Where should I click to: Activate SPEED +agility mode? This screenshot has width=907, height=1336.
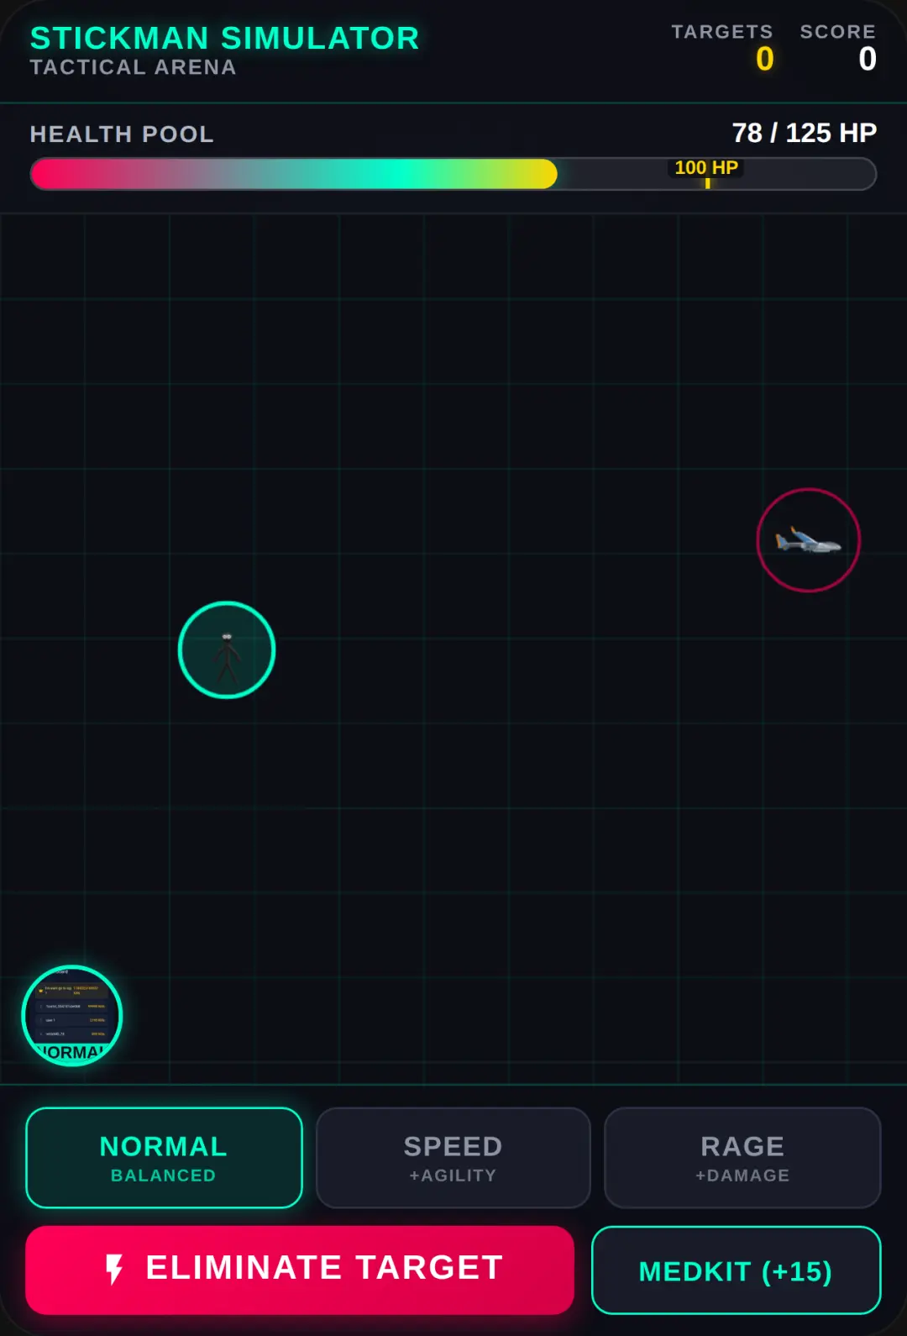coord(453,1158)
